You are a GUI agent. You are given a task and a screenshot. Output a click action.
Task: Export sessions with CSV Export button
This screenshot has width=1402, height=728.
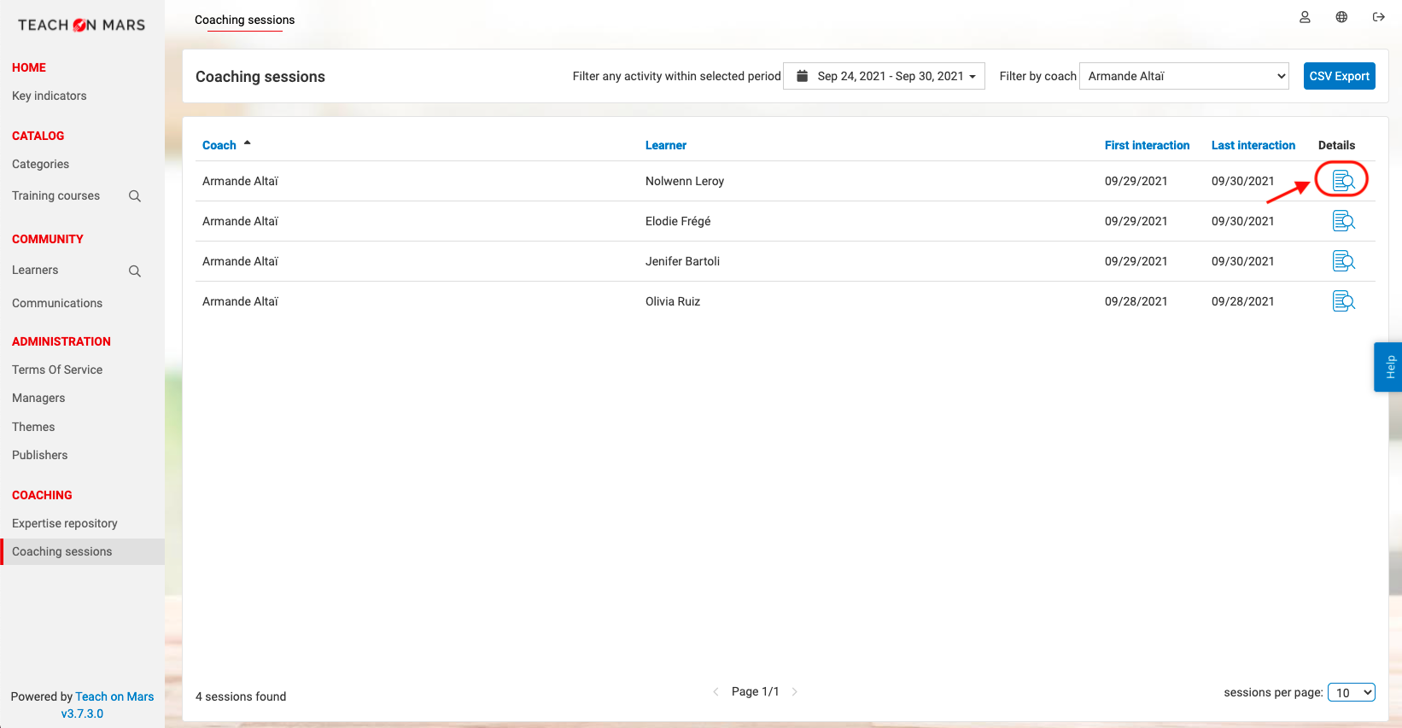click(1339, 76)
